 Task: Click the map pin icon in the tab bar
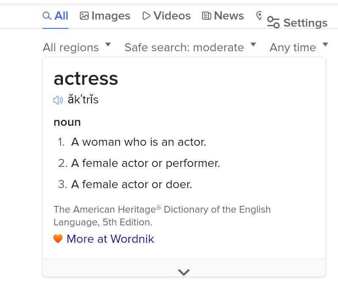click(259, 16)
